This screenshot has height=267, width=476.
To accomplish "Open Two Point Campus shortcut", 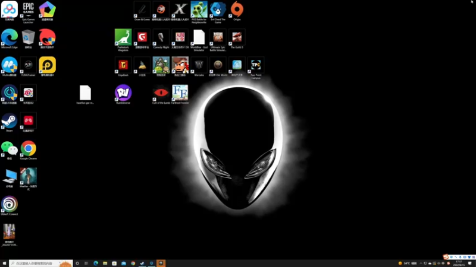I will pyautogui.click(x=256, y=68).
